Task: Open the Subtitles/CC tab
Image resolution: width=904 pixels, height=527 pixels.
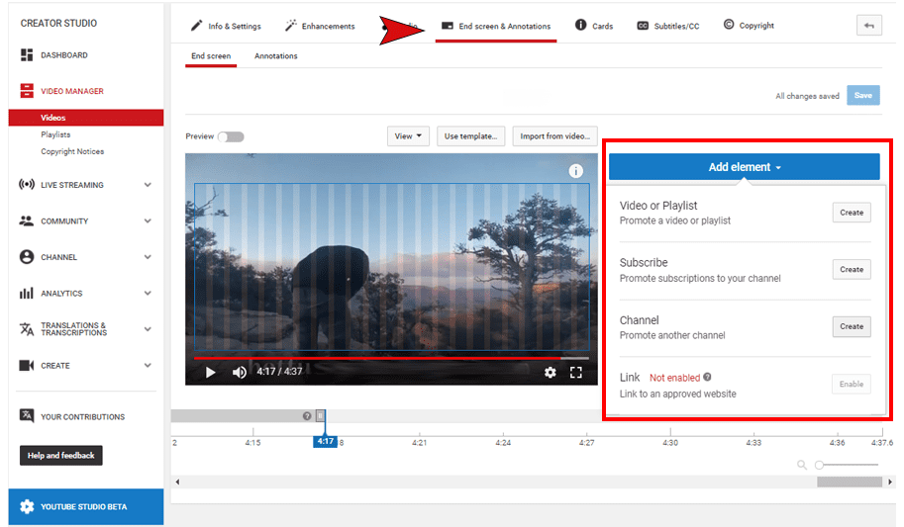Action: (668, 26)
